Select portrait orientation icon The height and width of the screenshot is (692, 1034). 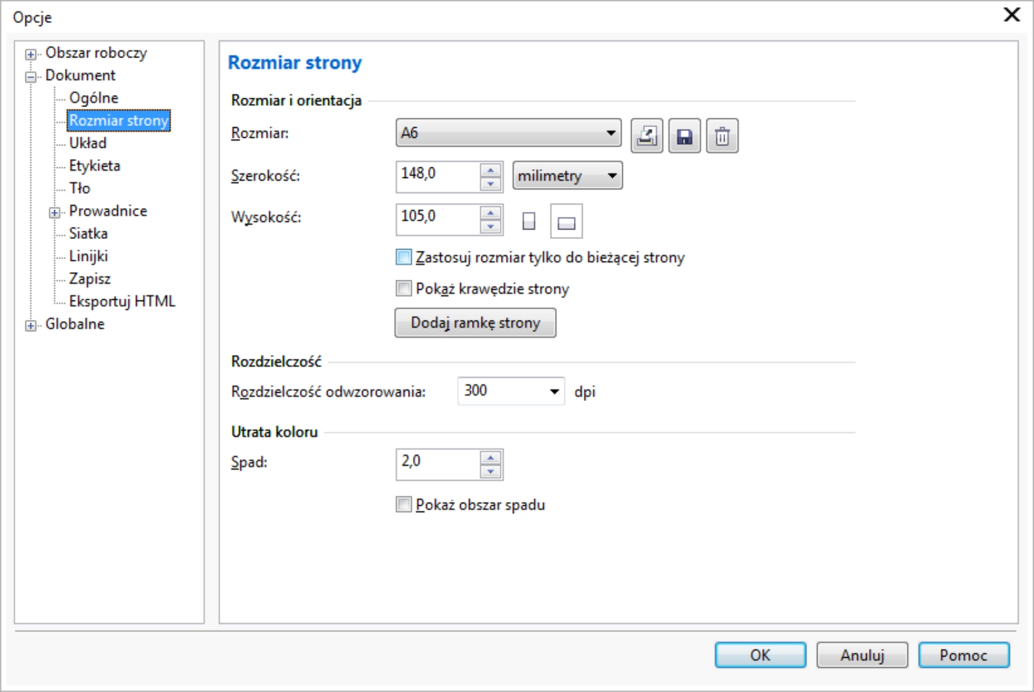pyautogui.click(x=529, y=221)
